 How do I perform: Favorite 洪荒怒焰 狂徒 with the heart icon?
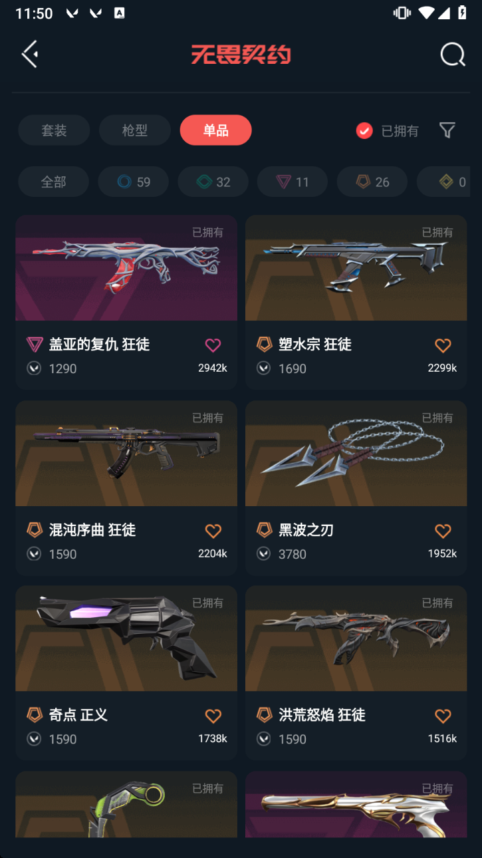tap(443, 715)
